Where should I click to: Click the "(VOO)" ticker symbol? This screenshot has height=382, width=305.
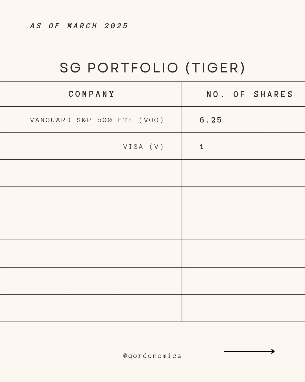click(x=151, y=120)
